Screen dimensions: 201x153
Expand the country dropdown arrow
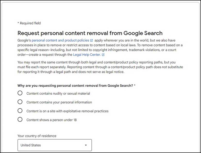click(86, 145)
